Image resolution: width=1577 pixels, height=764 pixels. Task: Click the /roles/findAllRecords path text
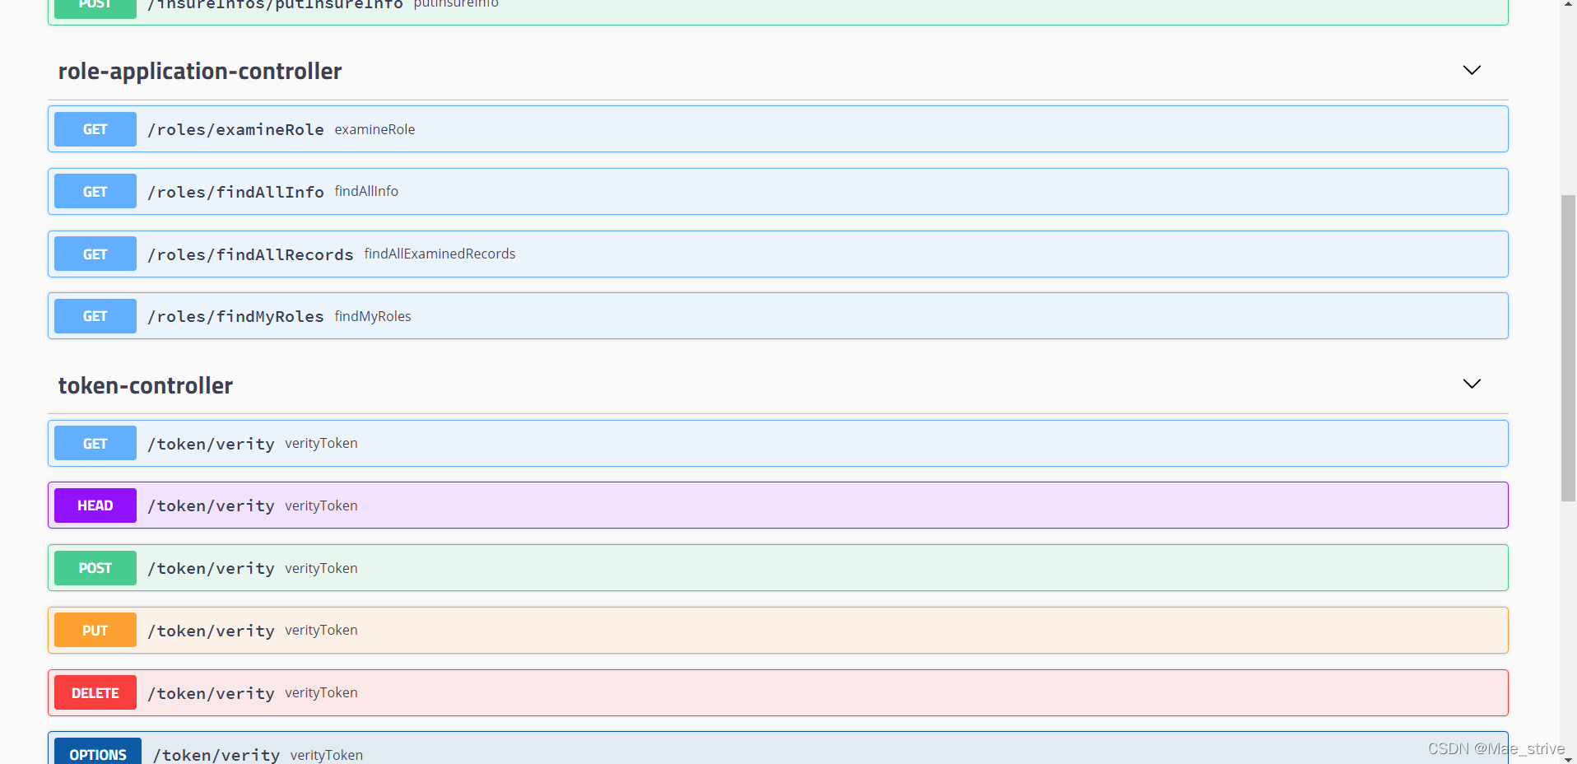[250, 255]
